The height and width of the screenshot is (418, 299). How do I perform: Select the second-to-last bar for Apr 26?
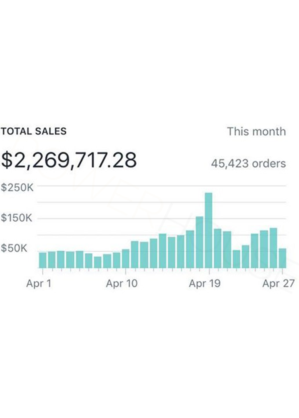[273, 248]
